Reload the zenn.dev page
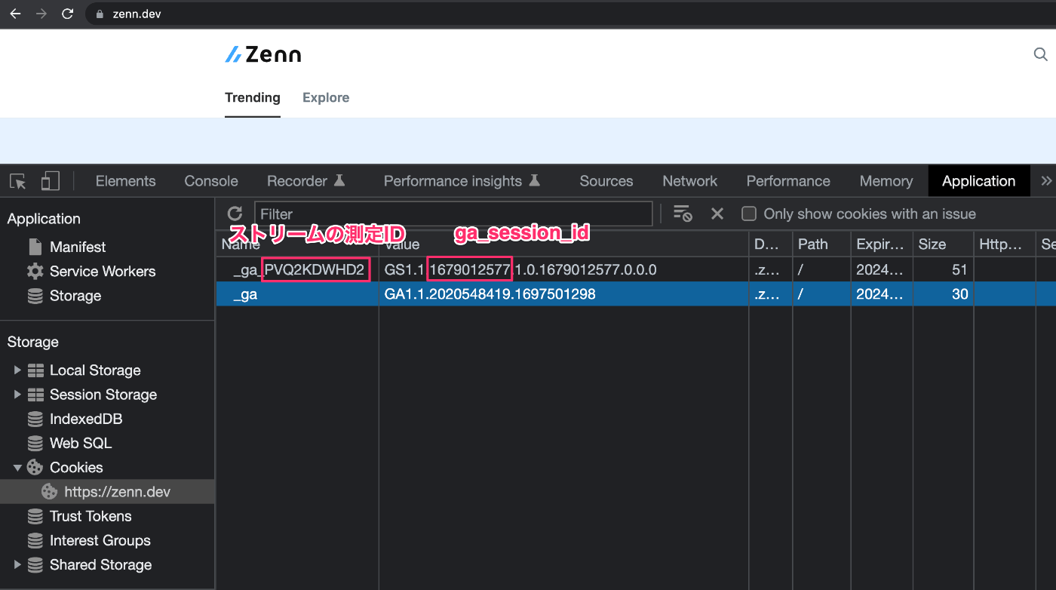Image resolution: width=1056 pixels, height=590 pixels. (x=68, y=14)
